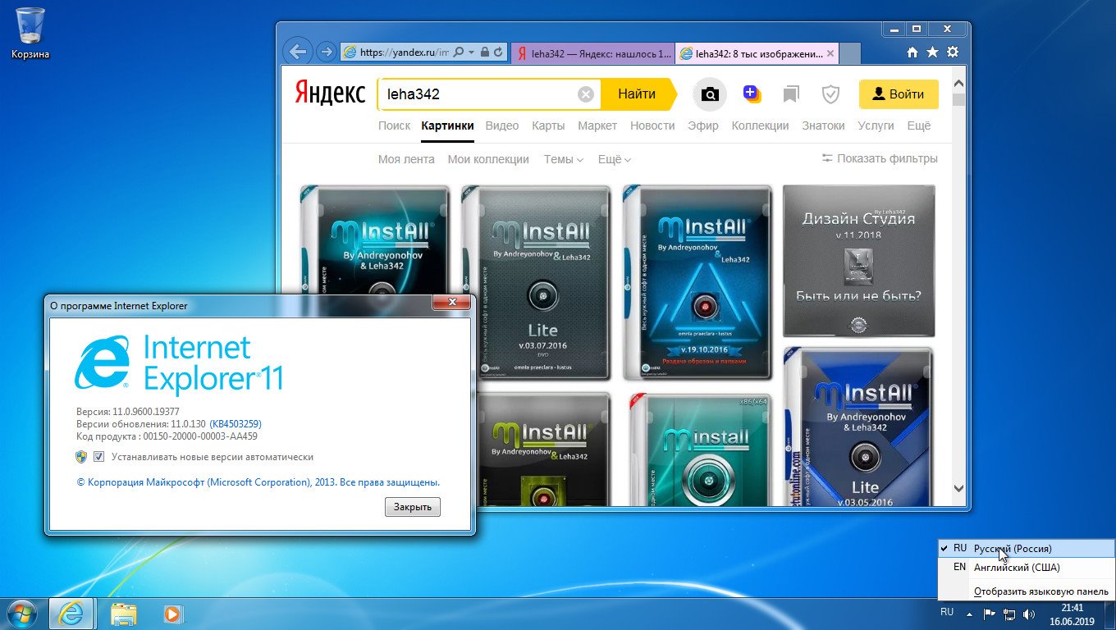Choose Отобразить языковую панель

(1041, 591)
